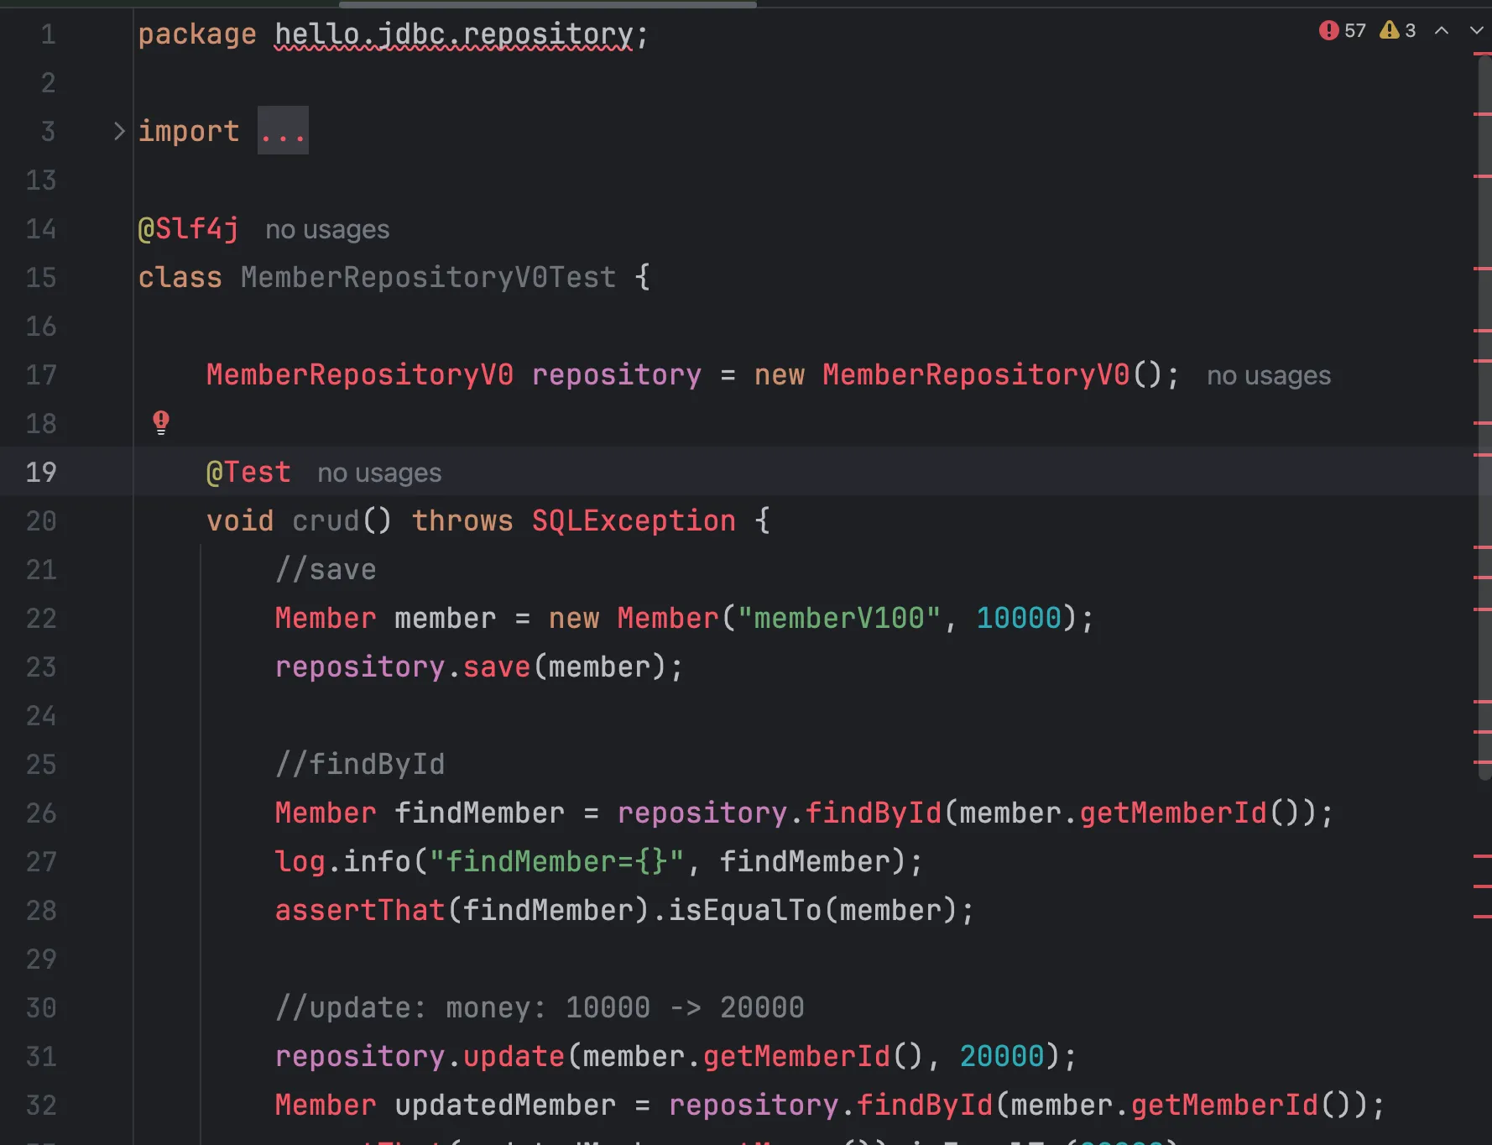Click line number 19 in the gutter

tap(41, 472)
